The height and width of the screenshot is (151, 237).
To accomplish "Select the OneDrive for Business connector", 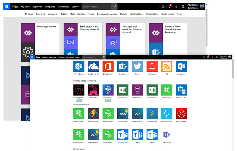I will click(94, 67).
